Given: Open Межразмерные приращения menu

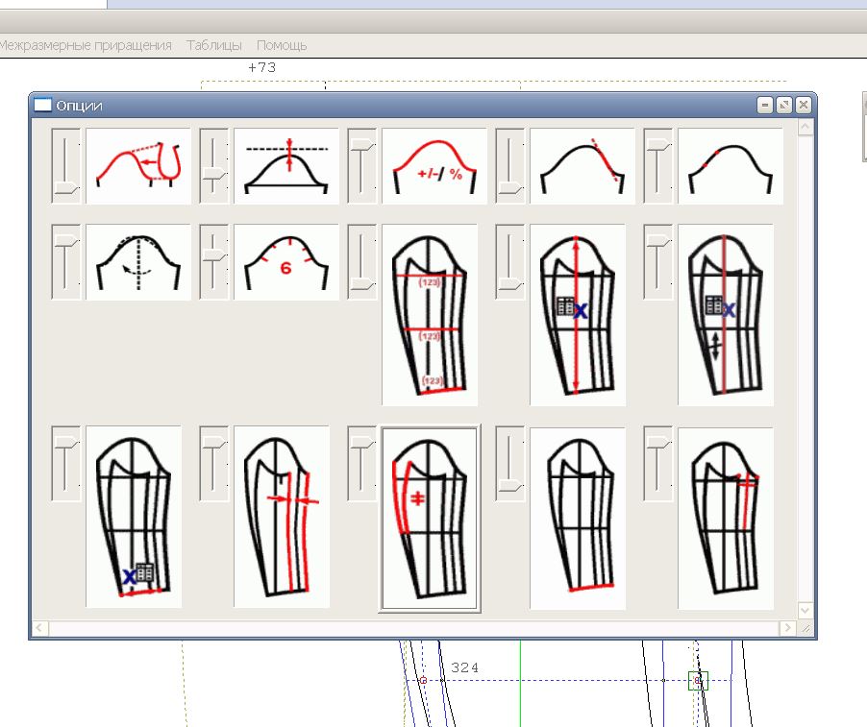Looking at the screenshot, I should 85,45.
